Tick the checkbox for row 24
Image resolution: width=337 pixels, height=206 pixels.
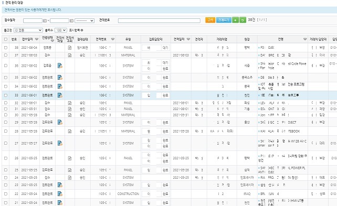[x=6, y=178]
